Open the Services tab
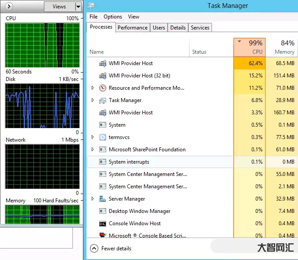The width and height of the screenshot is (298, 260). [200, 27]
